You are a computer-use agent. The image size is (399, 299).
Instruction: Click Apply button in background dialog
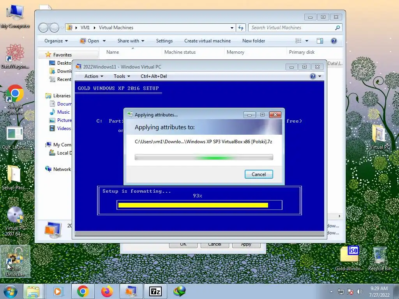click(246, 244)
